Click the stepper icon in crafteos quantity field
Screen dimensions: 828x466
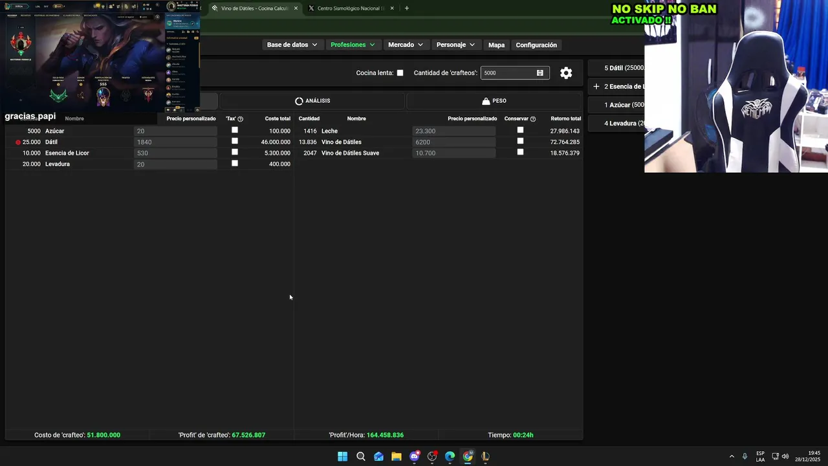540,73
